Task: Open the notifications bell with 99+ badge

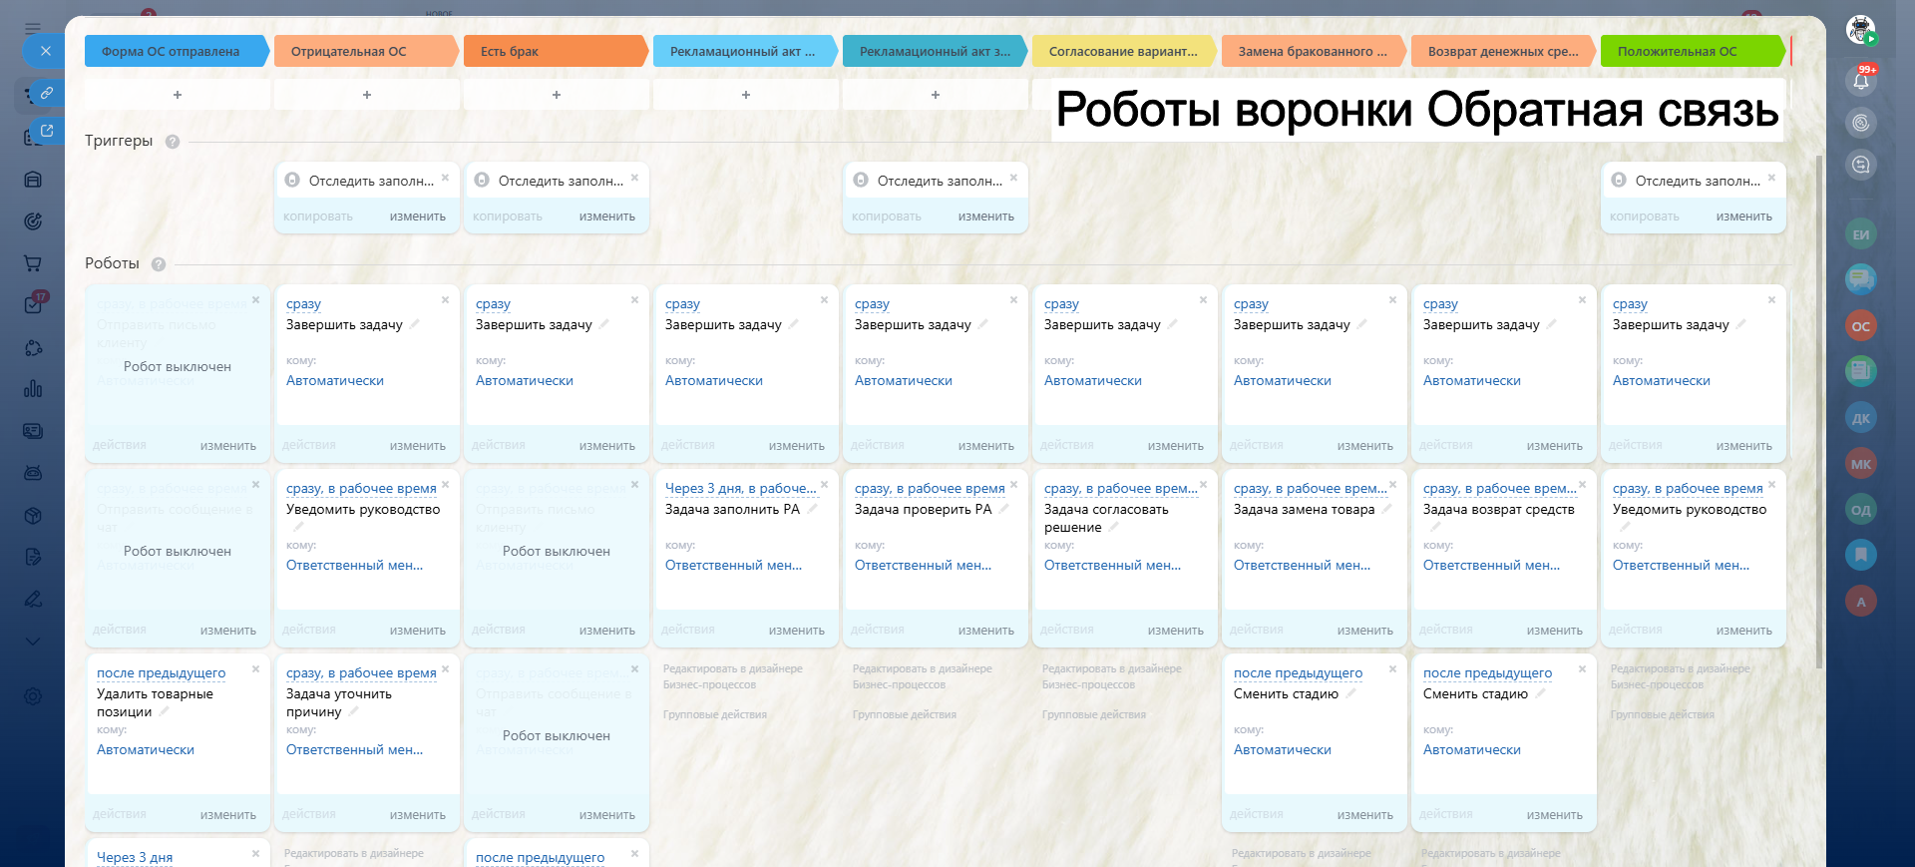Action: (1861, 80)
